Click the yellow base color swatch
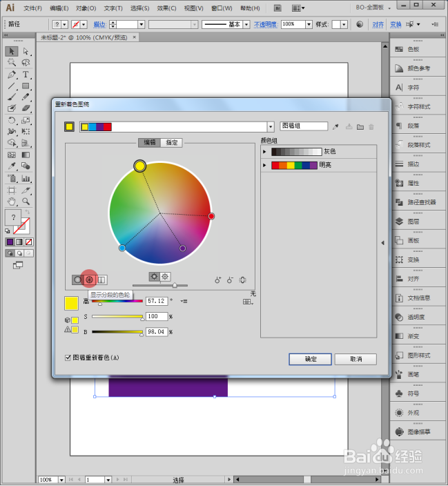The height and width of the screenshot is (486, 448). pos(69,127)
